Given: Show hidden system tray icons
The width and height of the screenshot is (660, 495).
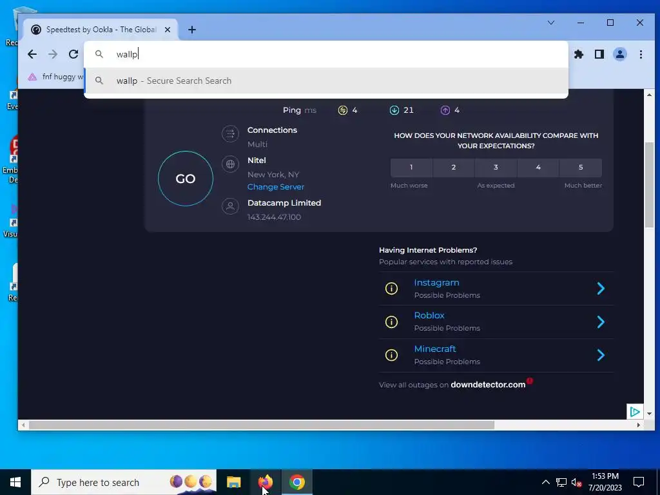Looking at the screenshot, I should 545,482.
